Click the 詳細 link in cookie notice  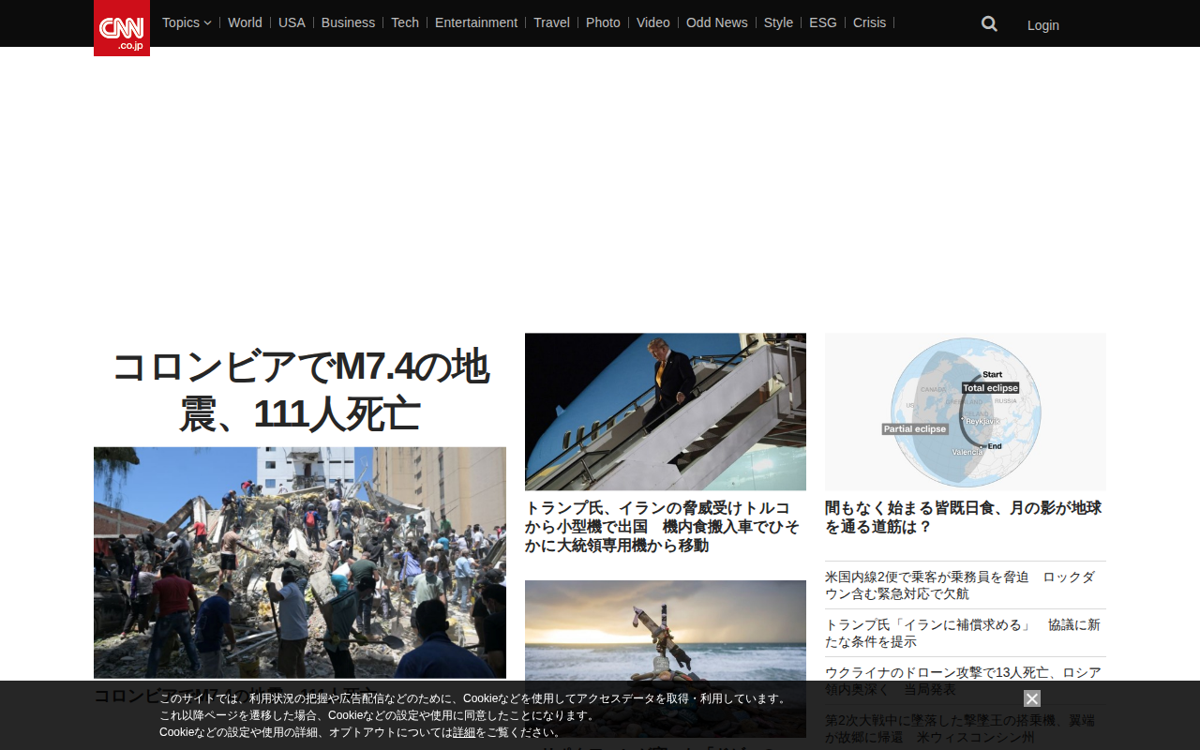464,732
